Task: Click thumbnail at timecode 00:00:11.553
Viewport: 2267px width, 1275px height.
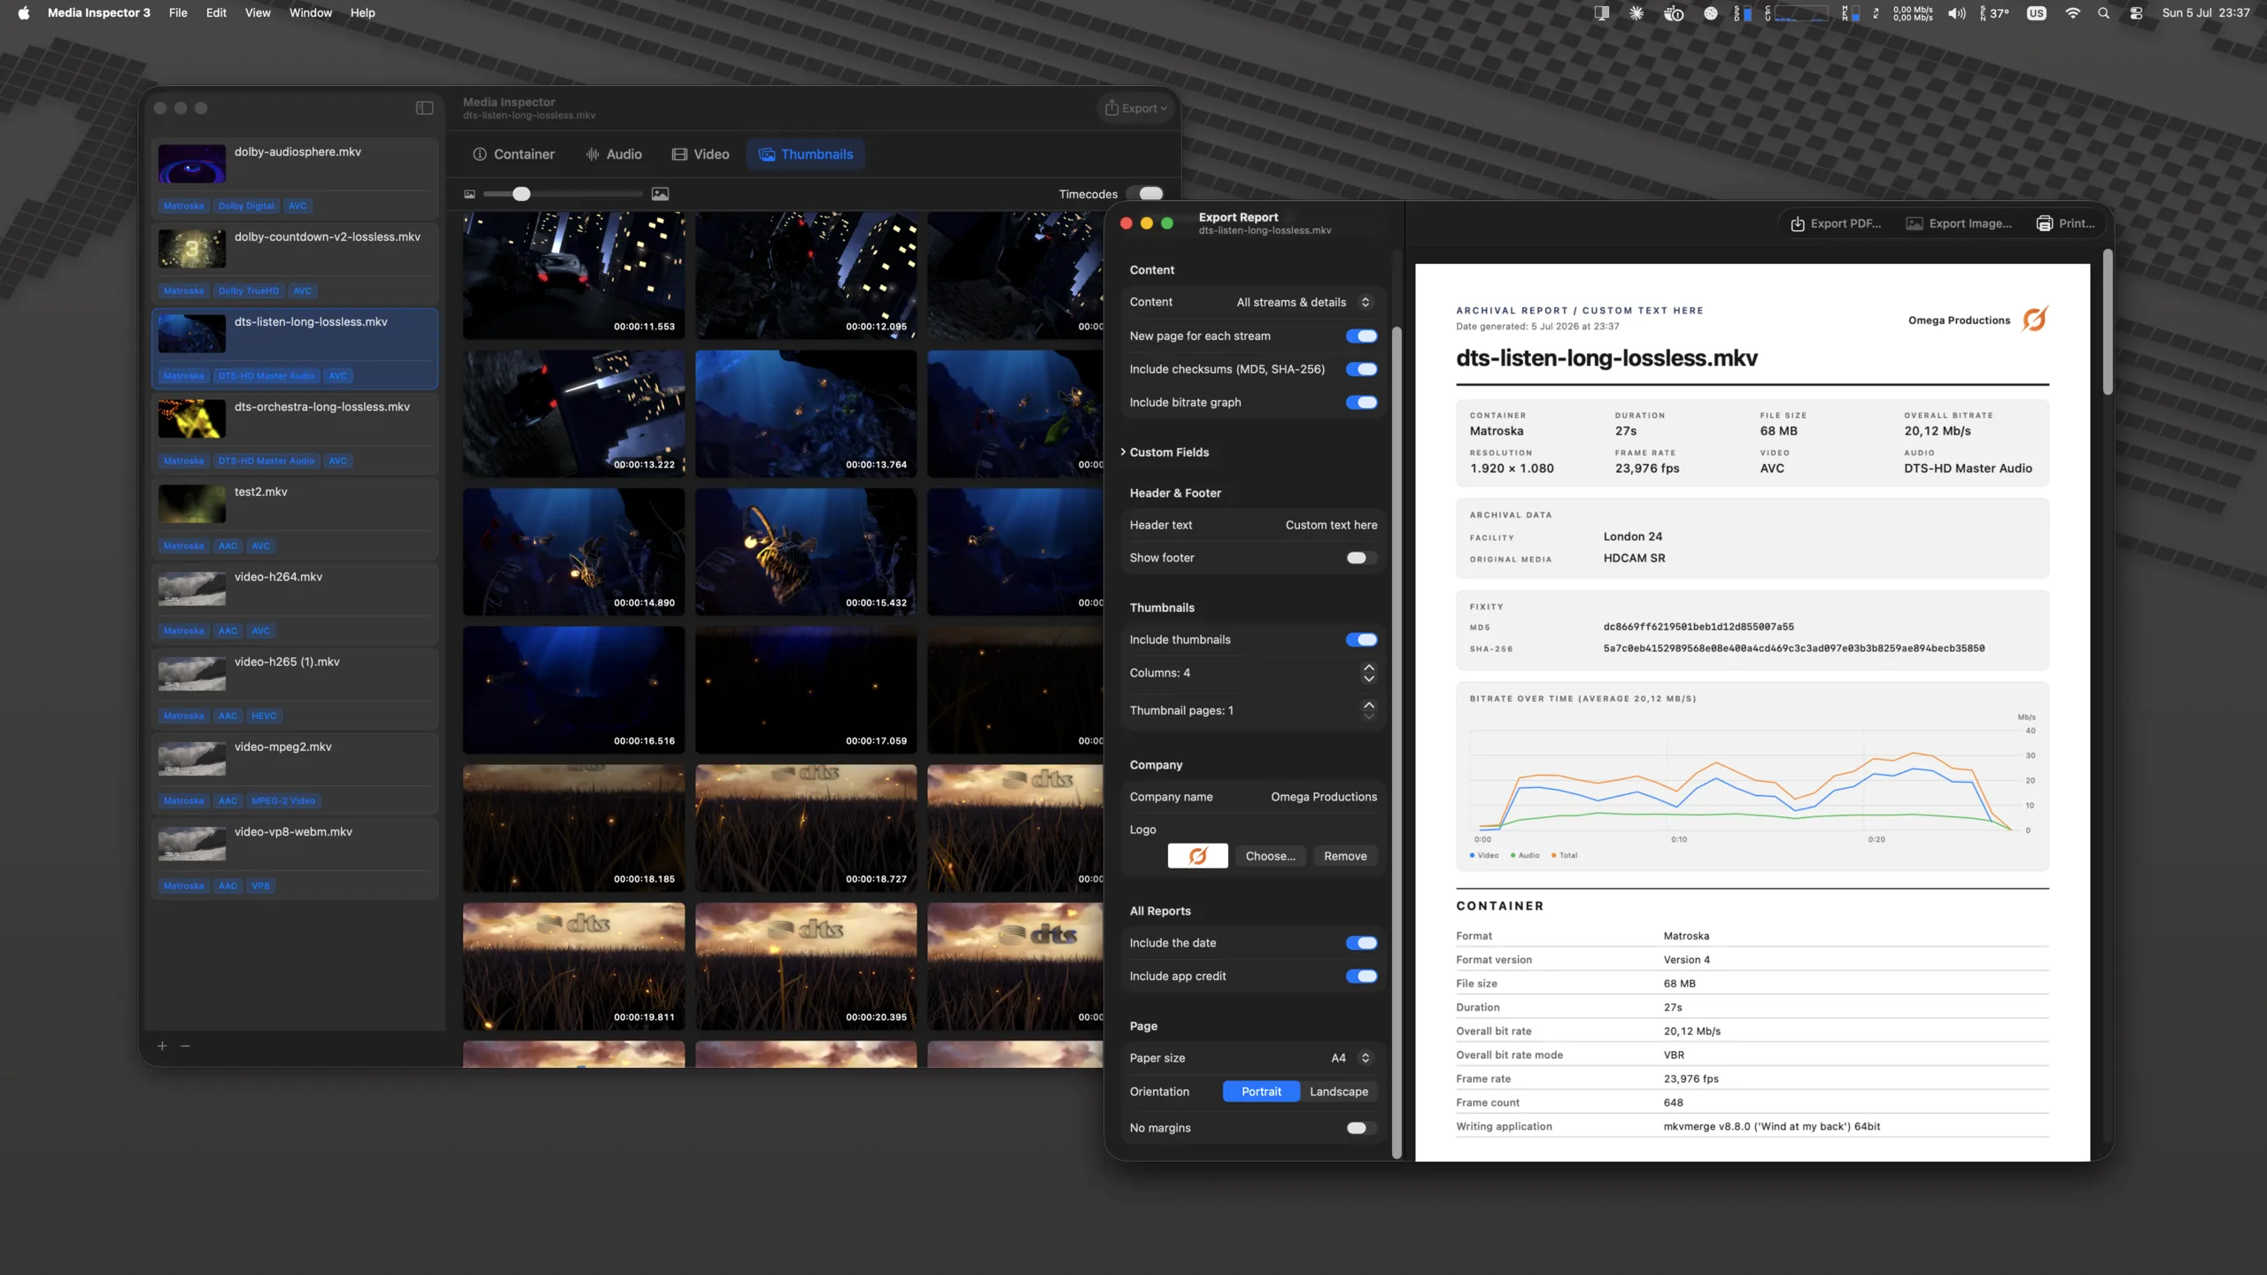Action: click(573, 275)
